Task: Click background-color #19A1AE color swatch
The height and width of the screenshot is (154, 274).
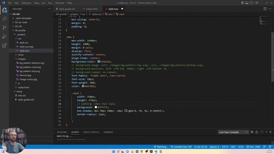Action: pyautogui.click(x=98, y=62)
